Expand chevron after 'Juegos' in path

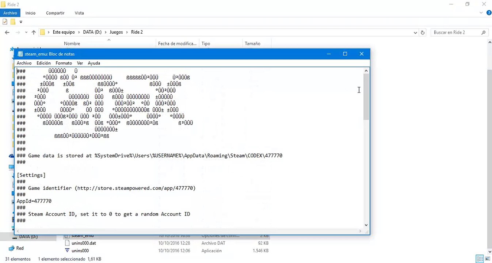(127, 32)
